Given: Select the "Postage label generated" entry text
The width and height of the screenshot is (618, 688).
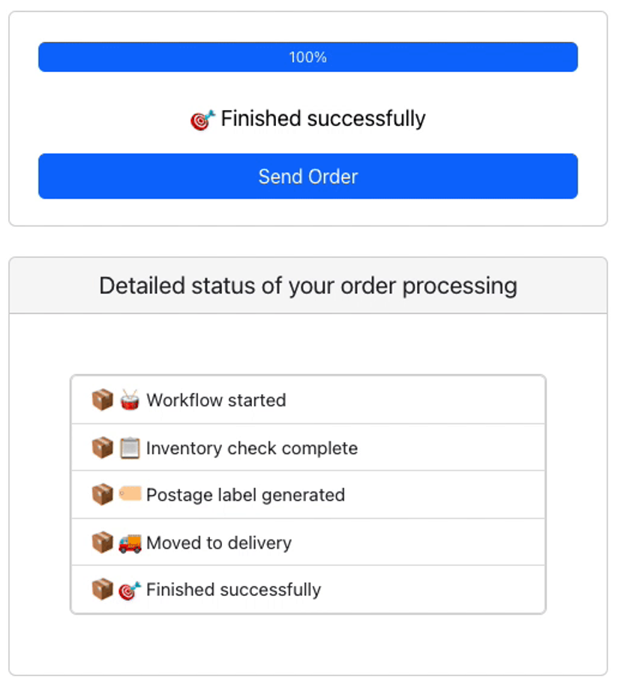Looking at the screenshot, I should 245,495.
